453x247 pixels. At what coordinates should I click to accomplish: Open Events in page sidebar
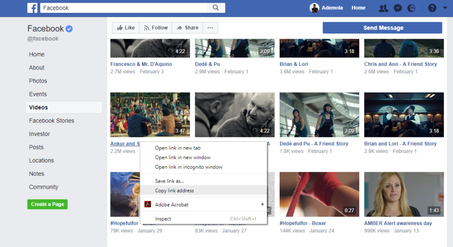tap(38, 94)
